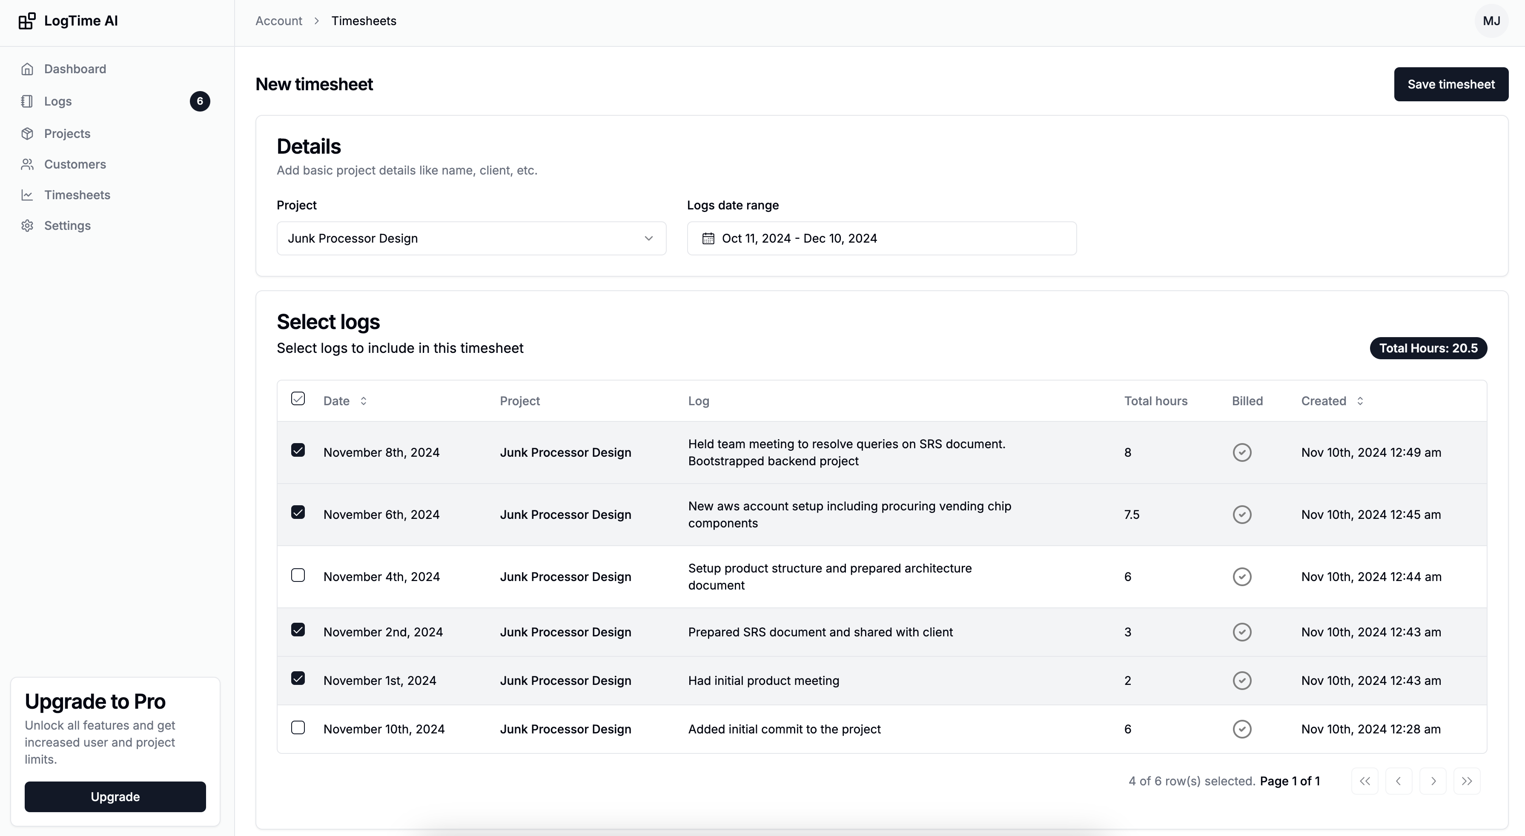Toggle the select-all checkbox in table header
Screen dimensions: 1525x836
click(298, 398)
